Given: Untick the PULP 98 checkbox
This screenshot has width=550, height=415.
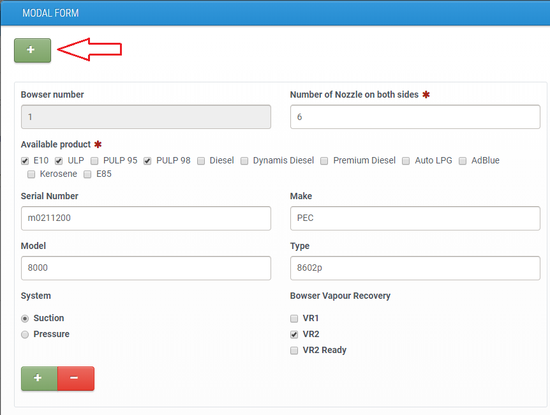Looking at the screenshot, I should [x=148, y=161].
